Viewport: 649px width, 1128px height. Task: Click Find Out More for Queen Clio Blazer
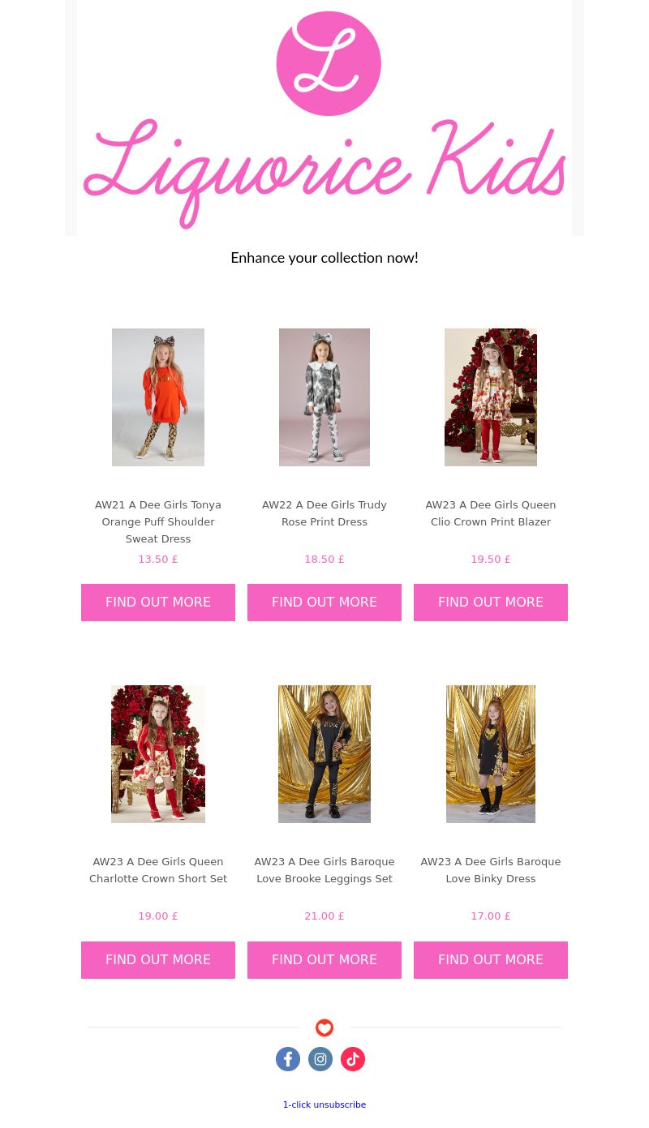click(x=491, y=603)
